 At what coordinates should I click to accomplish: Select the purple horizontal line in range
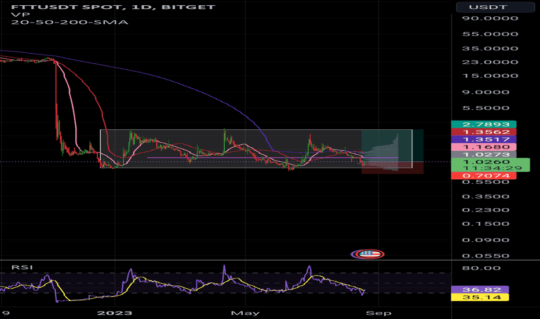272,158
